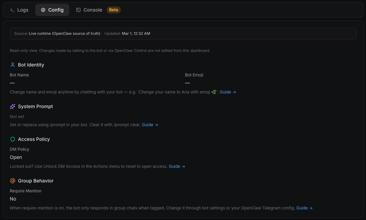
Task: Click the console panel icon beside Console
Action: 78,10
